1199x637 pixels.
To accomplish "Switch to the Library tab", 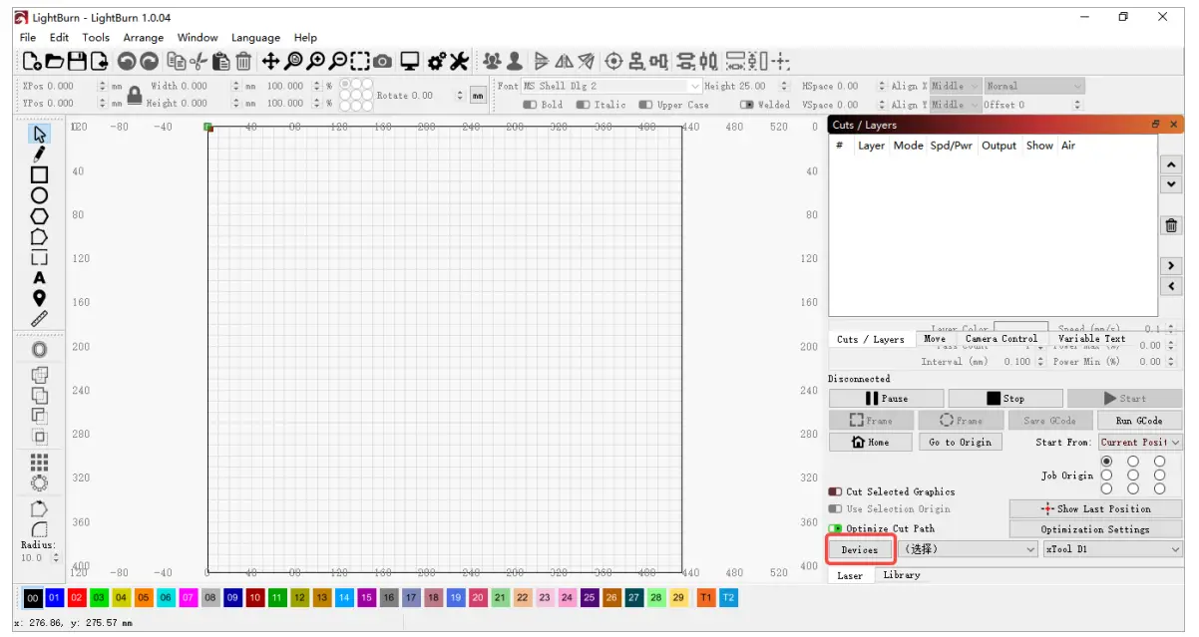I will tap(902, 575).
